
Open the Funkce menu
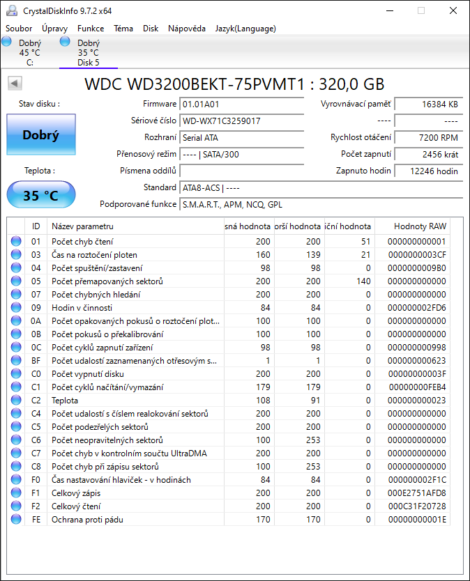click(x=91, y=29)
